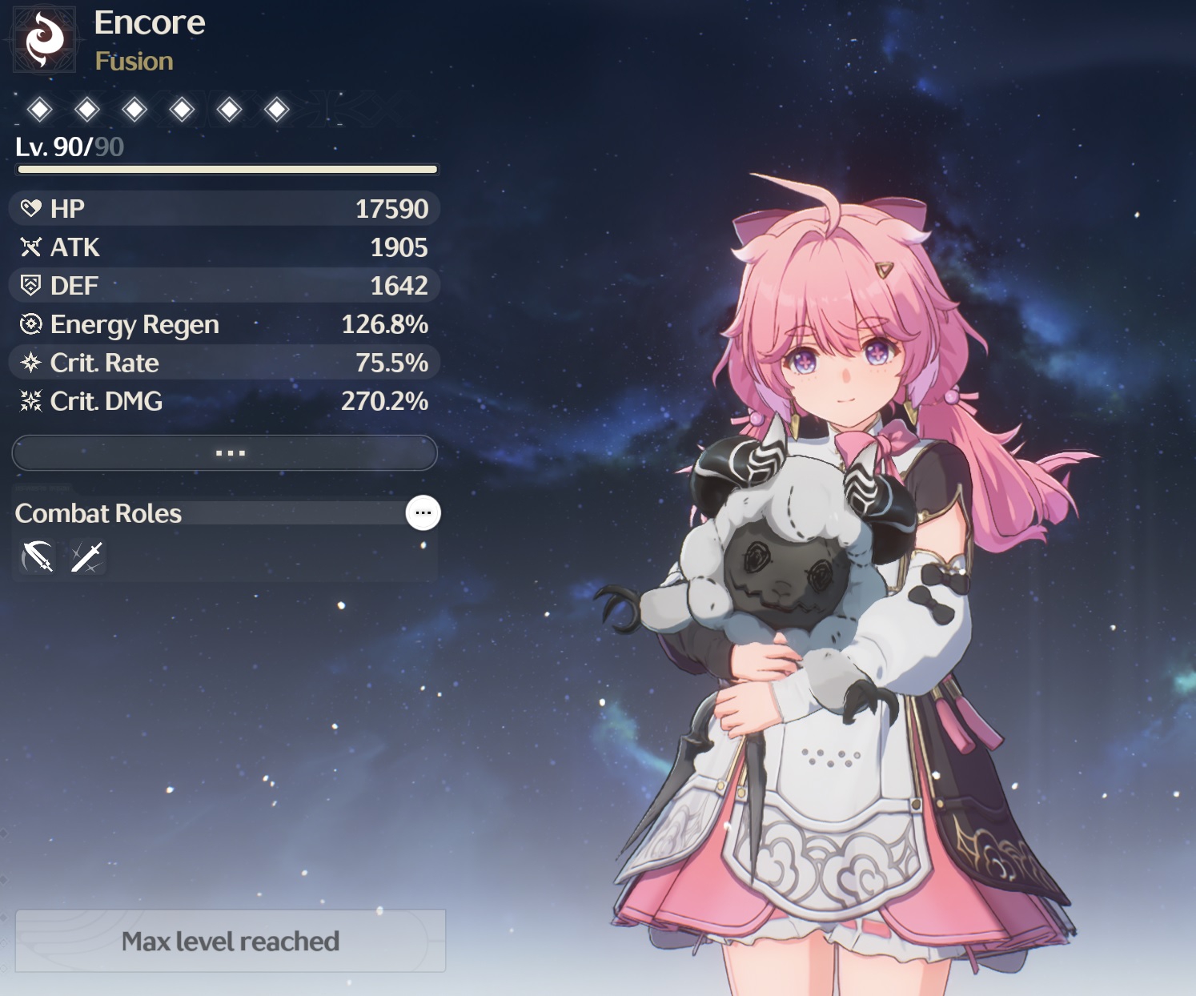Click the HP heart icon
Viewport: 1196px width, 996px height.
[x=30, y=208]
